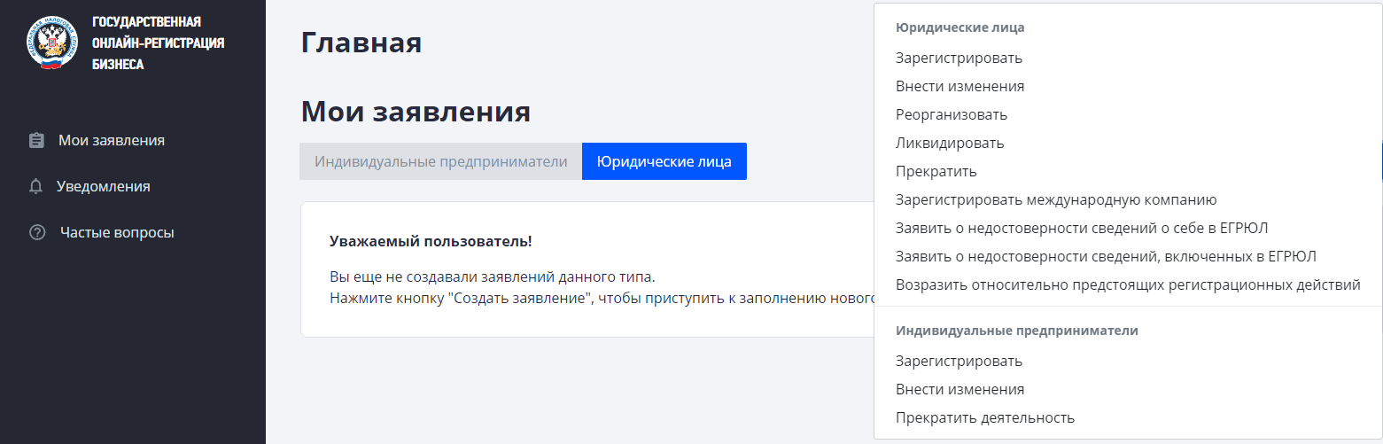
Task: Click the Главная page heading
Action: point(361,42)
